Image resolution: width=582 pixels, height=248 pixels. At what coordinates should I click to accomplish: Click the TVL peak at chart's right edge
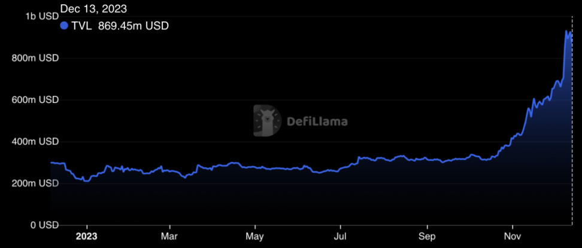coord(567,32)
